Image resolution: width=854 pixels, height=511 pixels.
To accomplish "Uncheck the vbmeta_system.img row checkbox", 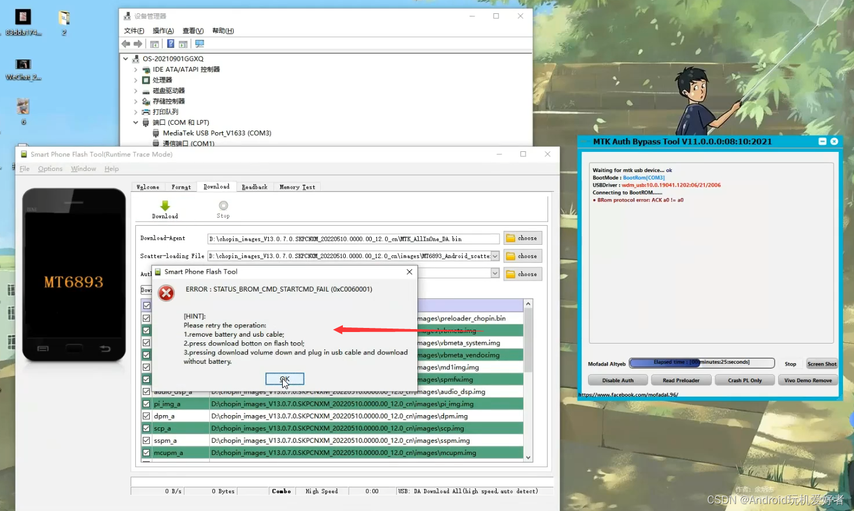I will pyautogui.click(x=146, y=343).
